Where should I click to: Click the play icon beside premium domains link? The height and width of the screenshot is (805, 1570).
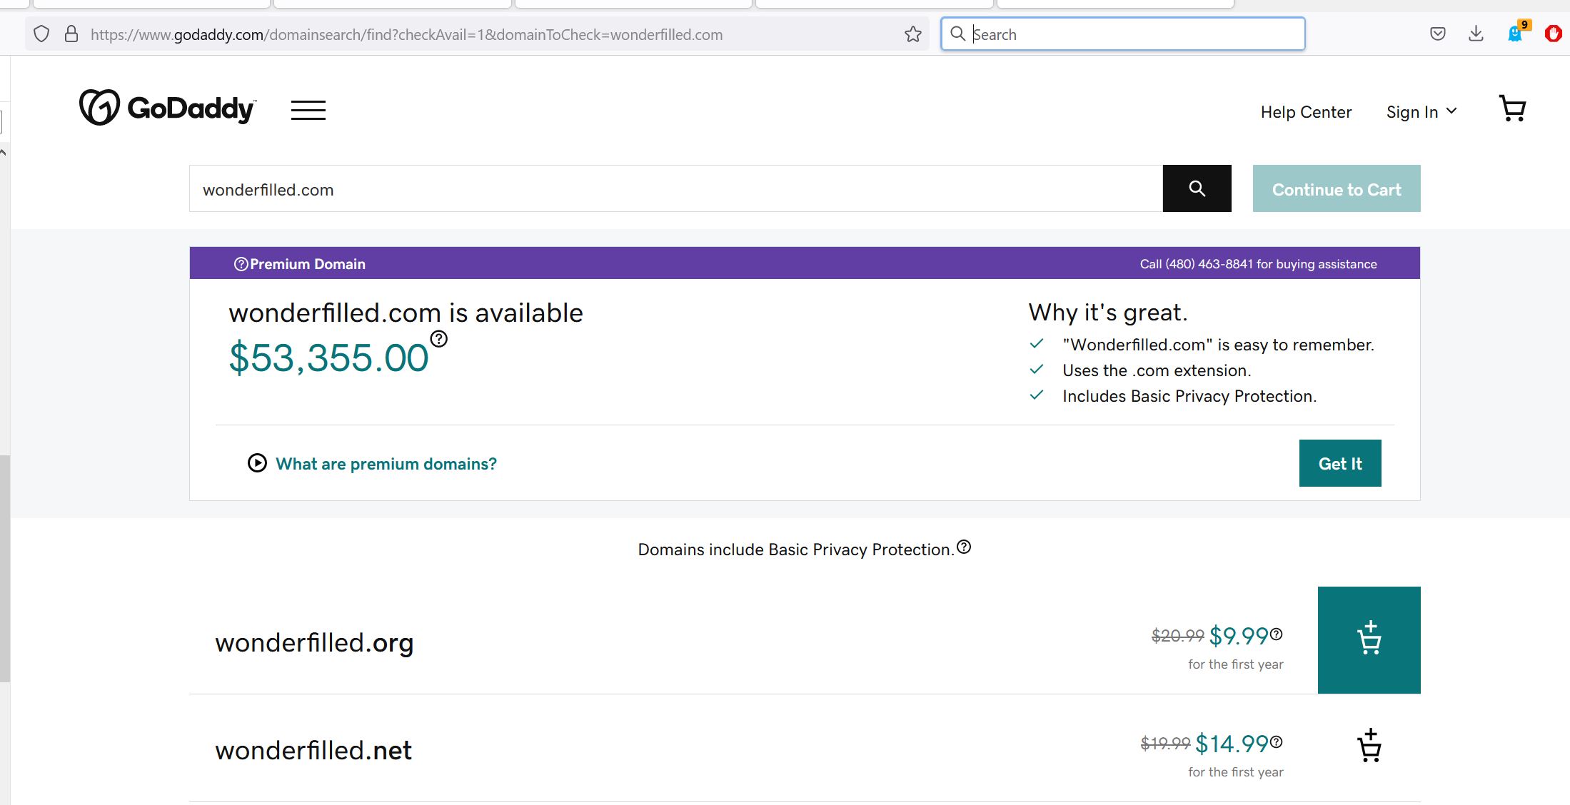pyautogui.click(x=257, y=463)
